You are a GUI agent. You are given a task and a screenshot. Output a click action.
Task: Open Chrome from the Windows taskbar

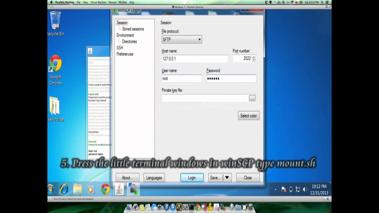point(105,189)
